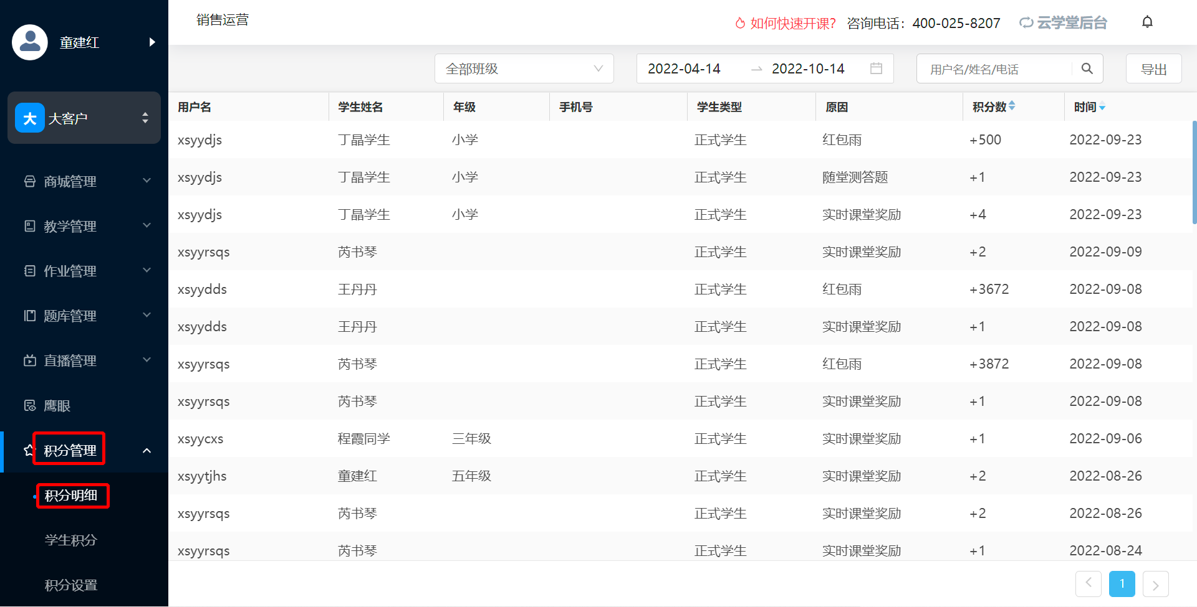The height and width of the screenshot is (607, 1197).
Task: Click the 如何快速开课 link
Action: coord(793,23)
